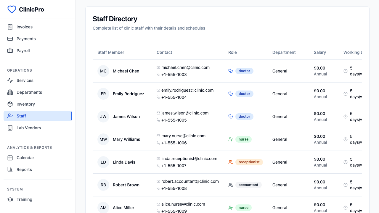Click the nurse badge in Mary Williams's row
Image resolution: width=379 pixels, height=213 pixels.
(243, 139)
